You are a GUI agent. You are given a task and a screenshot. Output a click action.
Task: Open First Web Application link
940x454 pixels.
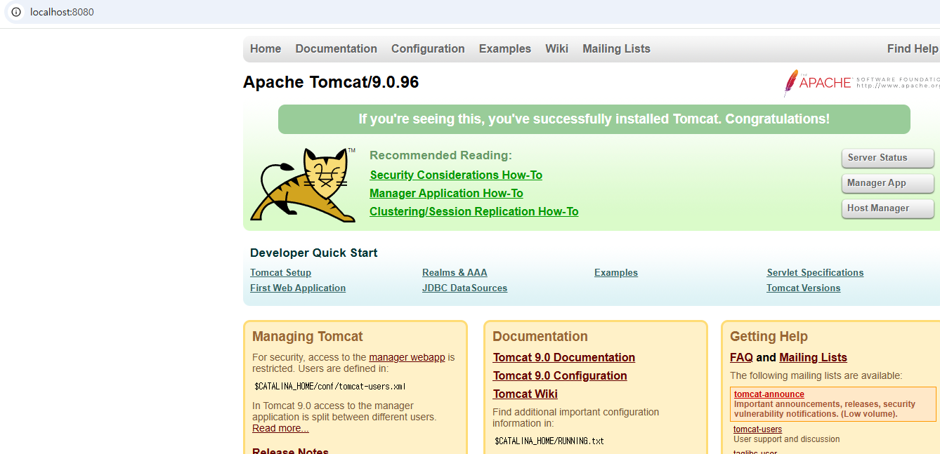(298, 288)
